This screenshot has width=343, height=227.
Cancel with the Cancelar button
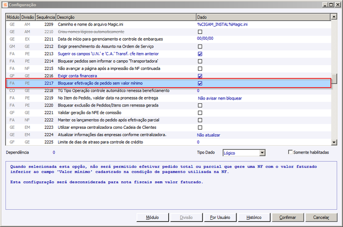pos(321,217)
